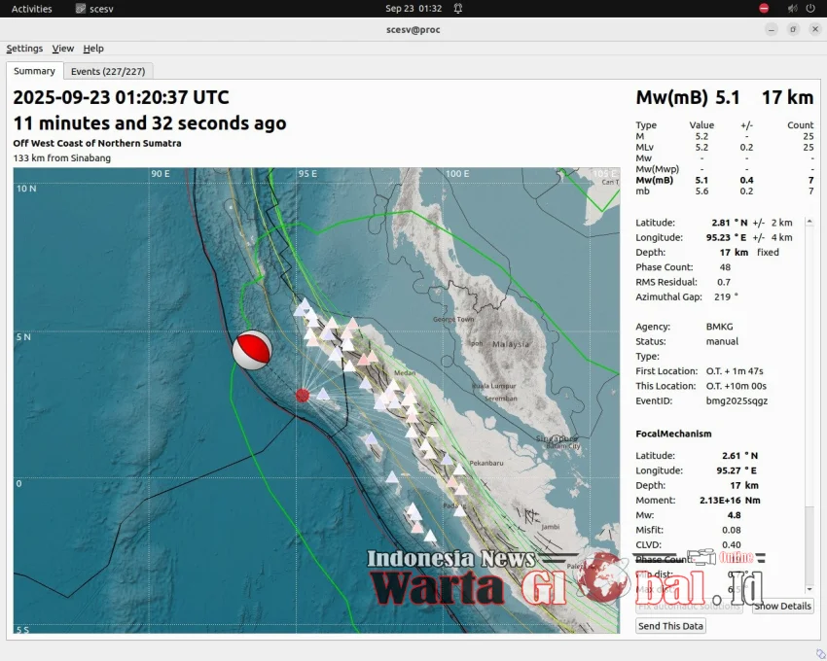The height and width of the screenshot is (661, 827).
Task: Click the info panel scroll-down arrow
Action: pyautogui.click(x=809, y=589)
